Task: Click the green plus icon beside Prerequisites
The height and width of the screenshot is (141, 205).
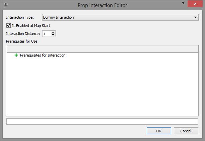Action: (x=16, y=55)
